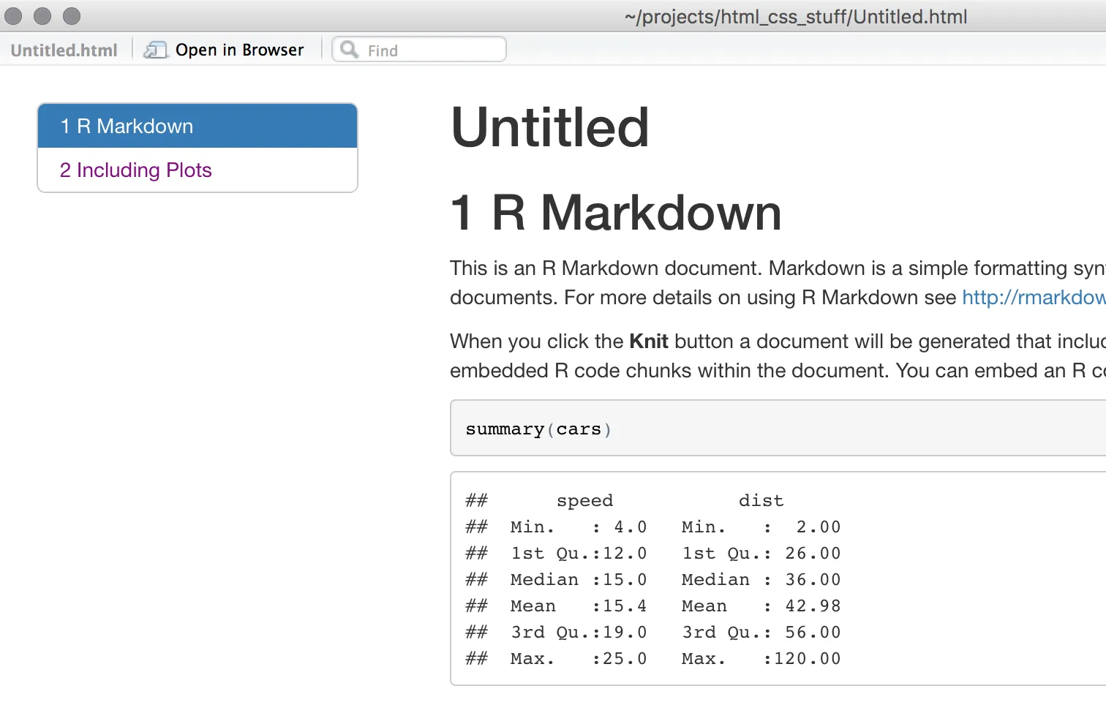
Task: Click the dist Min. 2.00 value
Action: tap(819, 527)
